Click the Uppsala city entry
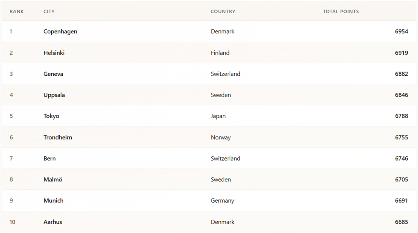Viewport: 418px width, 233px height. 54,95
